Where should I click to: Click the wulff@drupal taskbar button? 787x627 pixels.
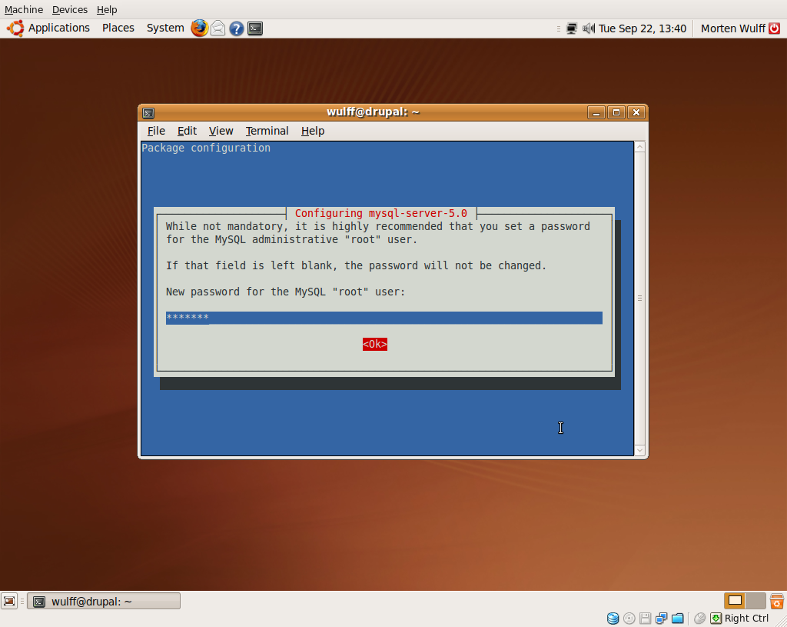(104, 602)
